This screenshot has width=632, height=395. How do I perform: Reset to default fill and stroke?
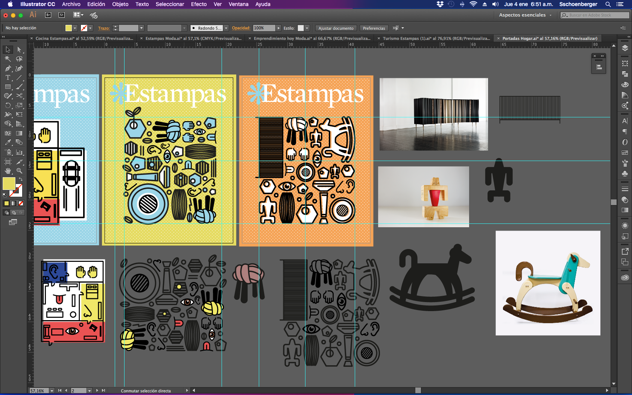5,195
